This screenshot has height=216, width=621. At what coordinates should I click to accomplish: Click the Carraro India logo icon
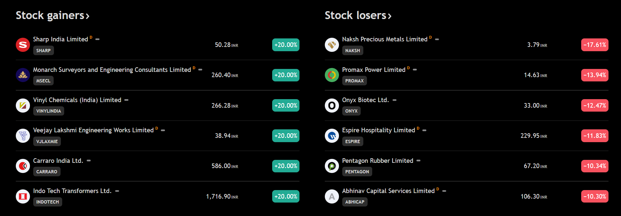23,166
